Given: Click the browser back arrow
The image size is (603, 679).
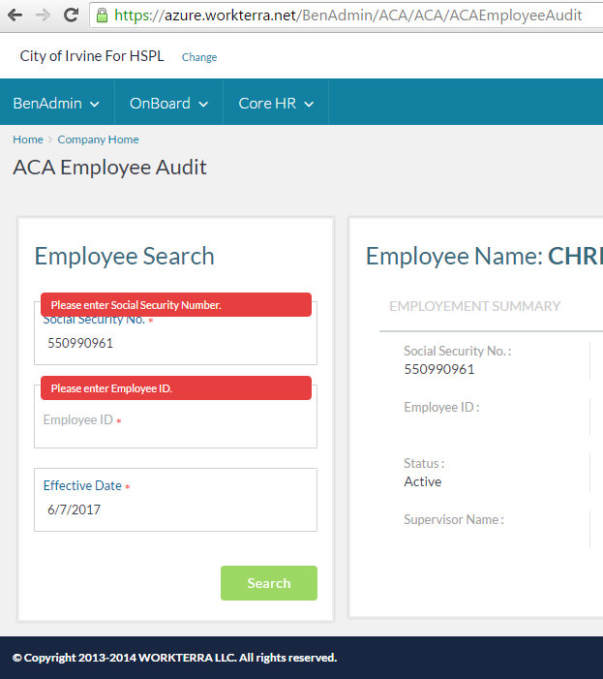Looking at the screenshot, I should (15, 15).
